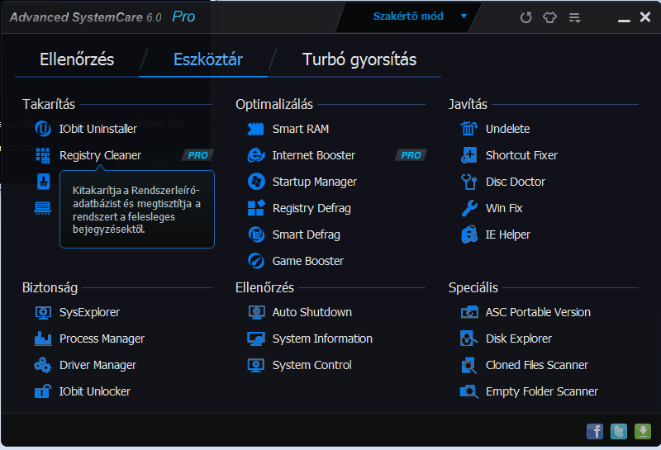Open the menu lines icon in title bar
The image size is (661, 450).
pos(574,17)
